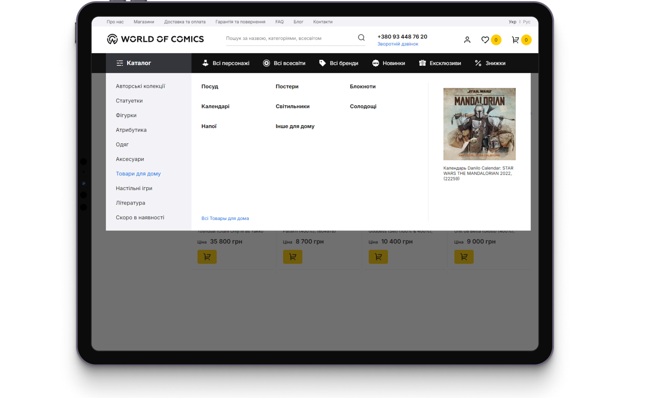This screenshot has width=672, height=398.
Task: Open the user account icon
Action: point(467,40)
